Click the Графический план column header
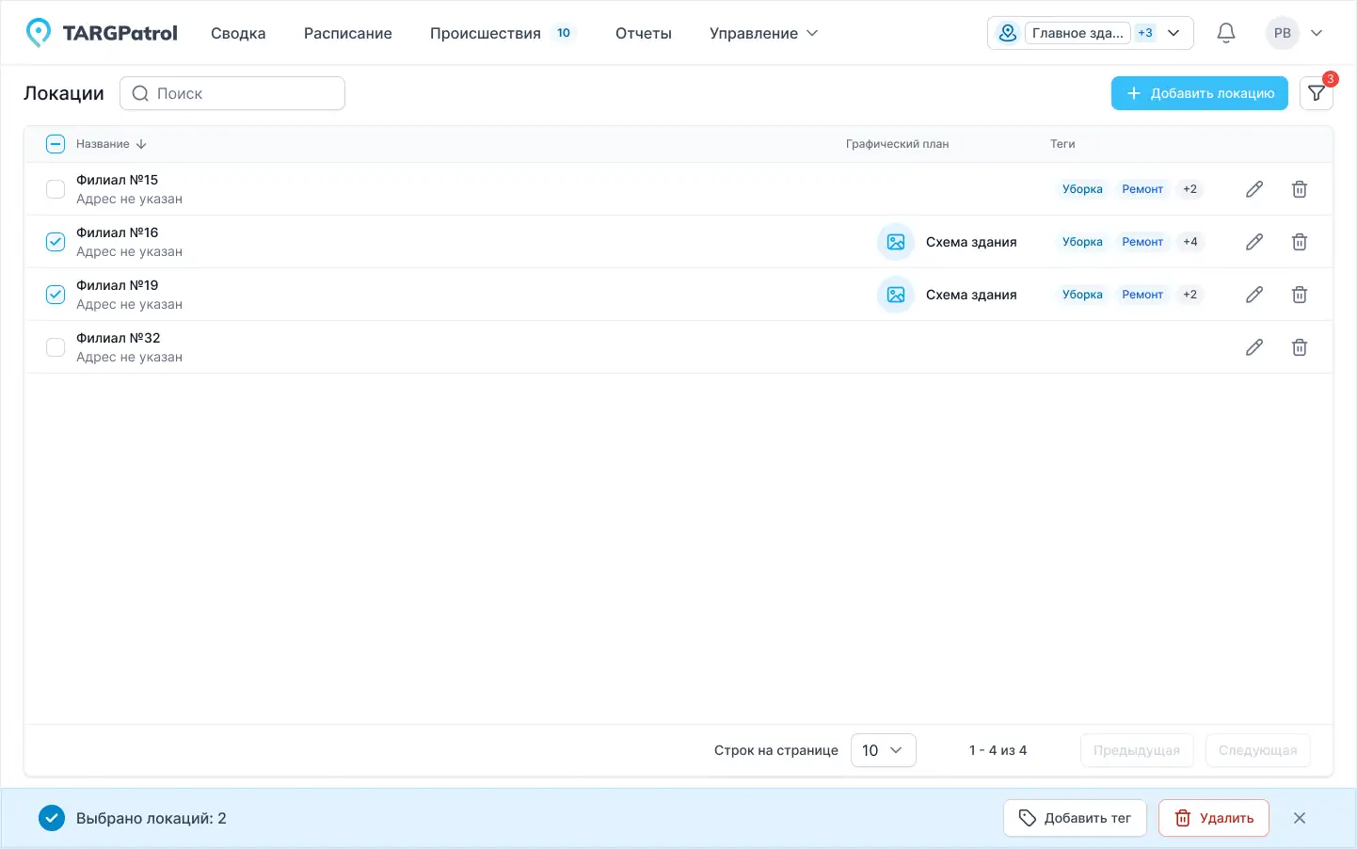The height and width of the screenshot is (849, 1357). tap(897, 144)
